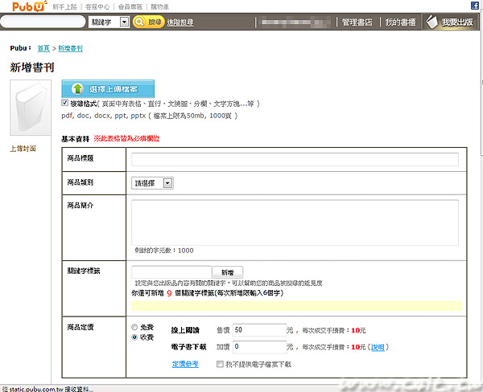Go to 我的書櫃
Image resolution: width=483 pixels, height=392 pixels.
tap(400, 22)
